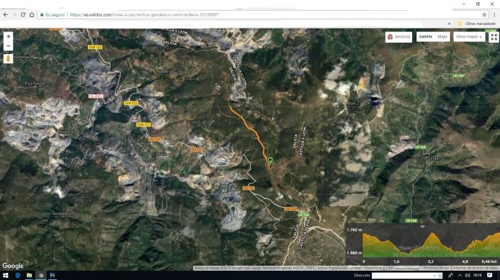Open the Servicios map button
Image resolution: width=500 pixels, height=280 pixels.
tap(399, 37)
